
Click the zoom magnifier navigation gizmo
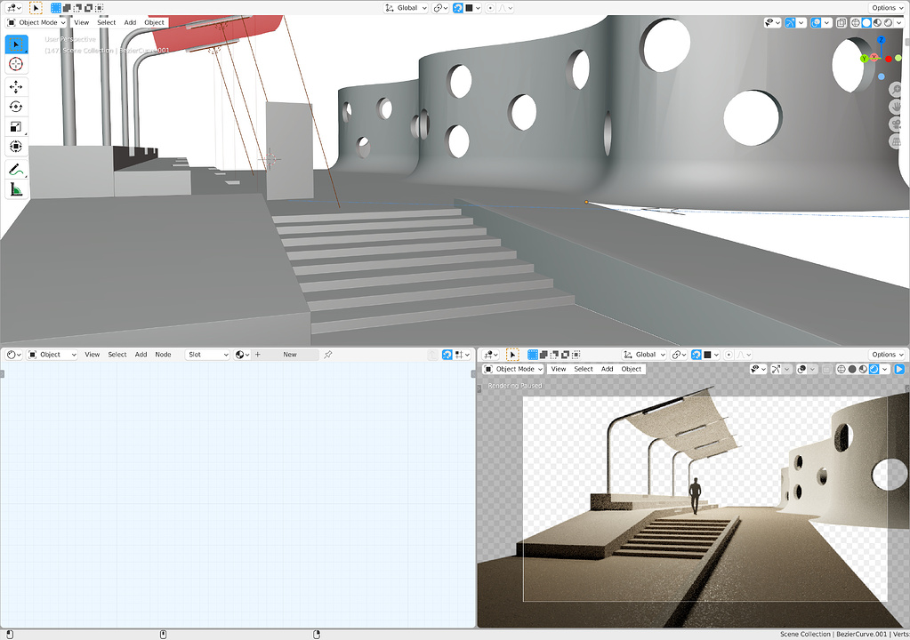click(x=898, y=89)
